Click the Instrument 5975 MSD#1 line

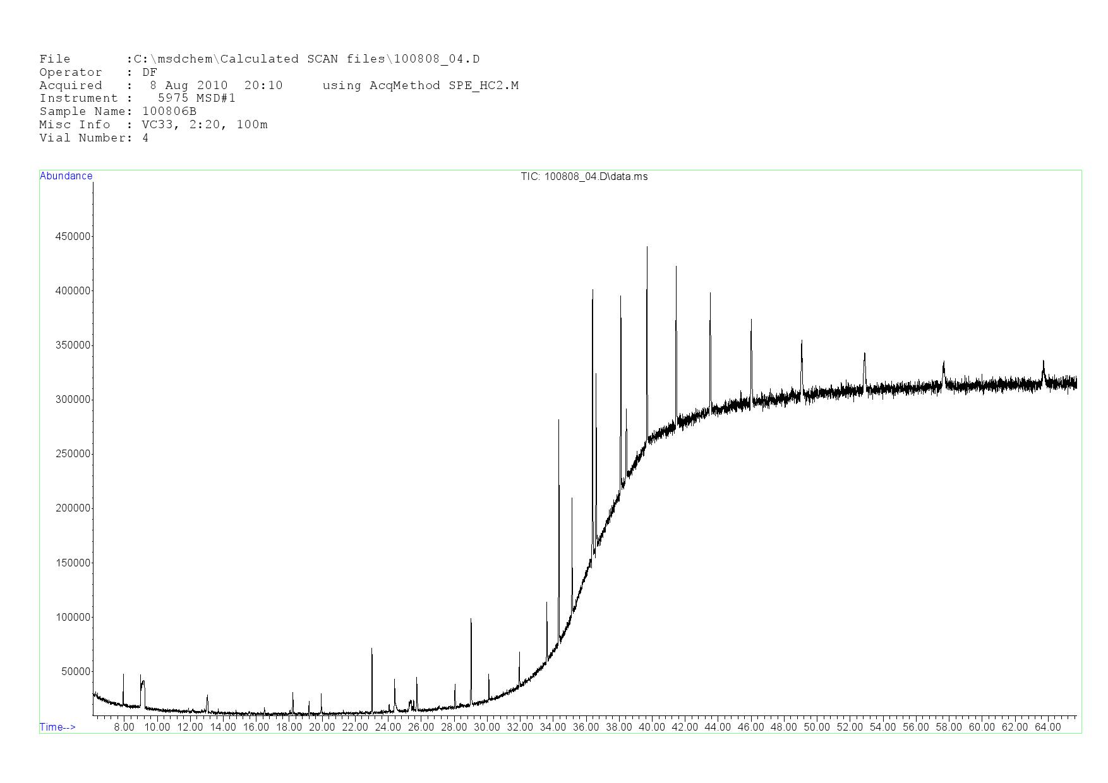(137, 99)
